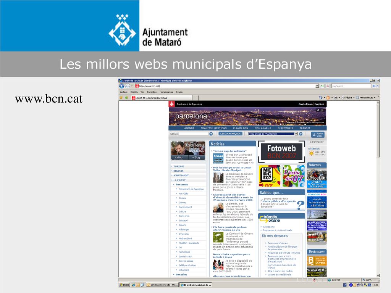Open the Favoritos menu
391x293 pixels.
(152, 92)
